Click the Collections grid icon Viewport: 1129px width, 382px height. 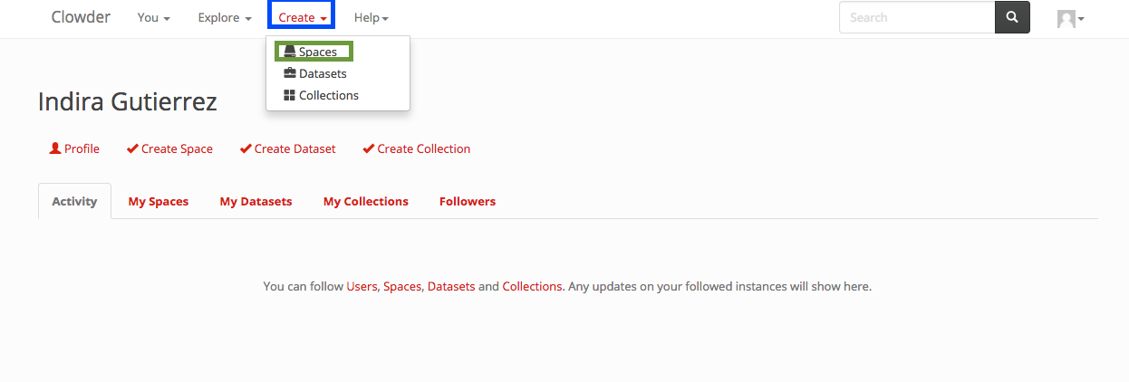[290, 95]
